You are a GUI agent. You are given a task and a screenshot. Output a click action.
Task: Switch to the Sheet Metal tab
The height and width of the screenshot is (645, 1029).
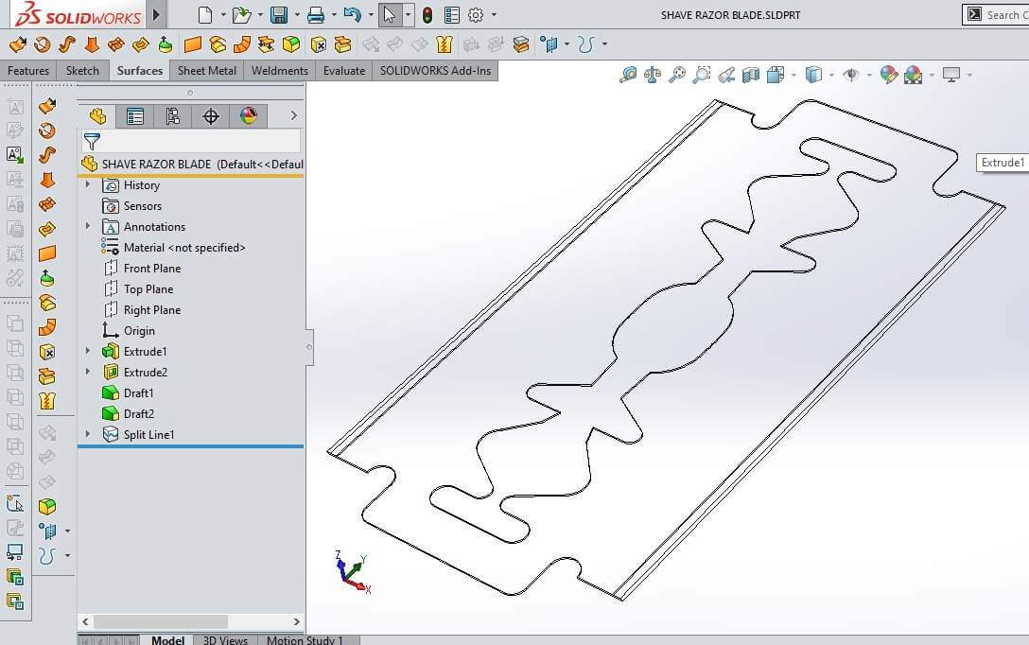[207, 71]
